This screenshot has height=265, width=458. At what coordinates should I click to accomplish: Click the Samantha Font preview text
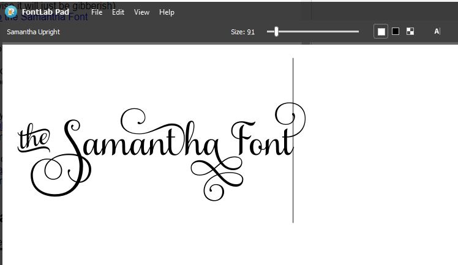coord(161,152)
